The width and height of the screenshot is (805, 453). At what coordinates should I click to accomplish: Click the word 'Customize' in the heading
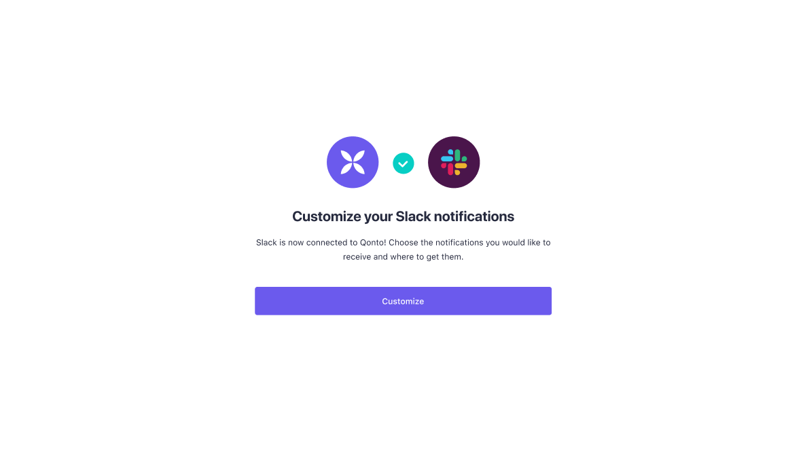(x=327, y=216)
